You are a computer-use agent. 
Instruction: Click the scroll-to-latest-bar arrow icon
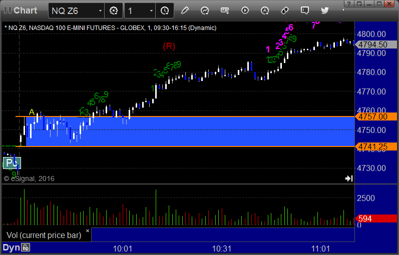pos(349,178)
